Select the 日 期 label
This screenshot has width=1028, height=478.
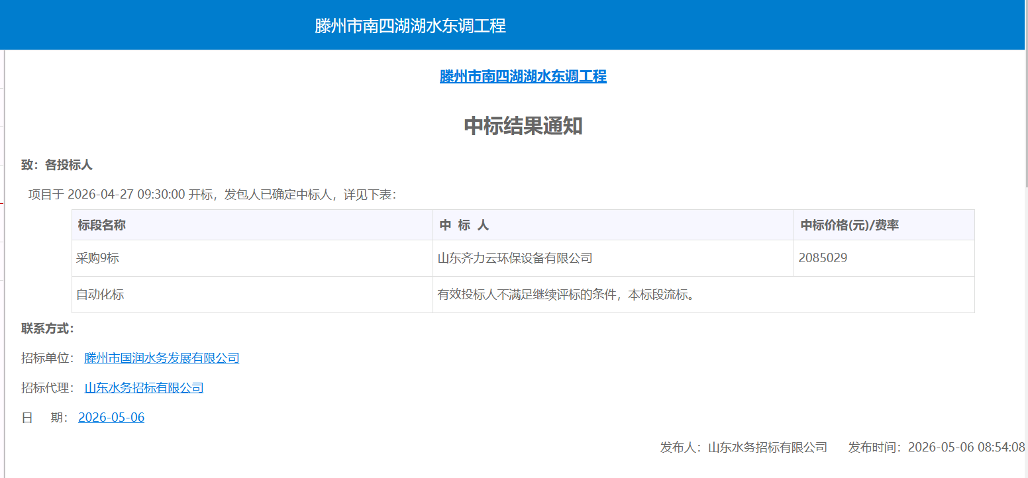click(45, 418)
